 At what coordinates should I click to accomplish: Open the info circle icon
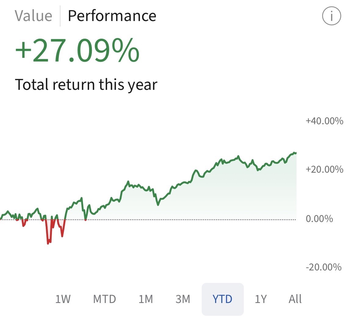click(x=331, y=16)
